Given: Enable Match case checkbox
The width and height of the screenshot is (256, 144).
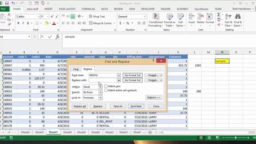Looking at the screenshot, I should coord(106,86).
